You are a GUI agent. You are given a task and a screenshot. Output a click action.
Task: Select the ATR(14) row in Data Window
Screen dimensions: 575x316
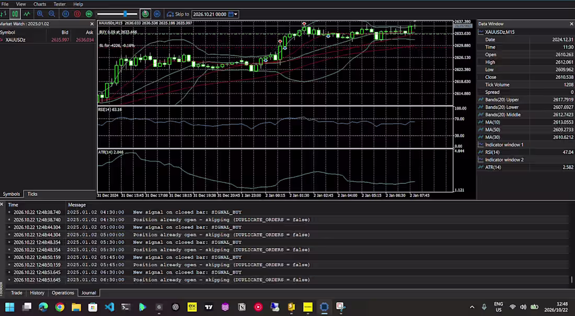tap(525, 167)
